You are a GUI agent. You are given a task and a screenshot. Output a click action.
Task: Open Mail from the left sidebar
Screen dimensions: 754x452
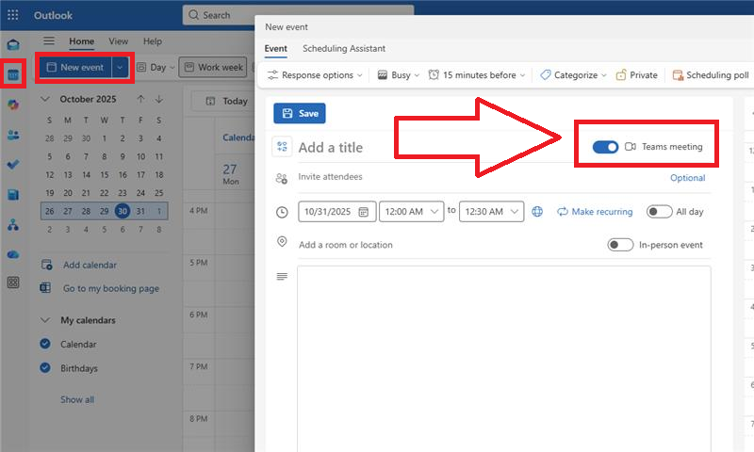pos(13,44)
